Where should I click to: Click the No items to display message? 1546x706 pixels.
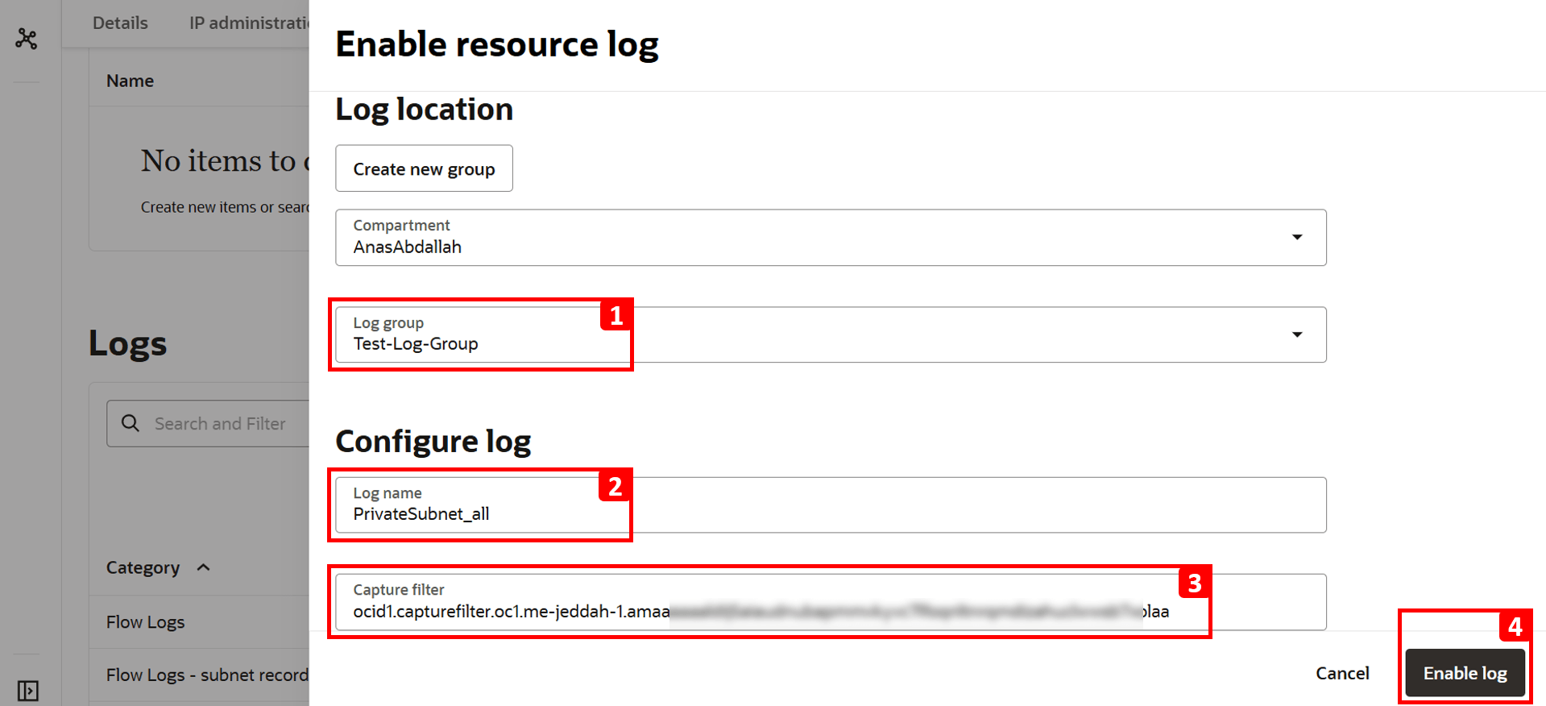coord(225,160)
